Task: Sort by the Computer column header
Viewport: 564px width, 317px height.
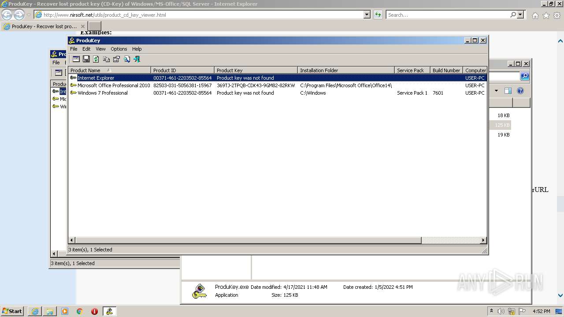Action: pyautogui.click(x=475, y=70)
